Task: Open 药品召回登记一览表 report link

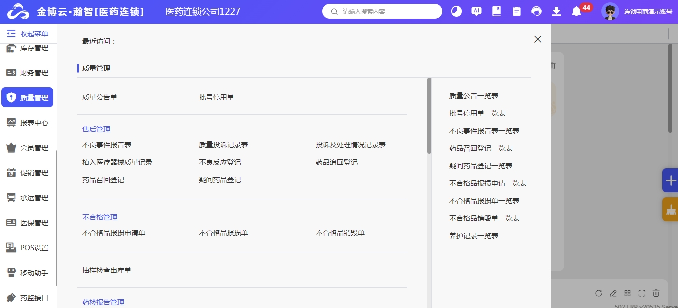Action: tap(480, 148)
